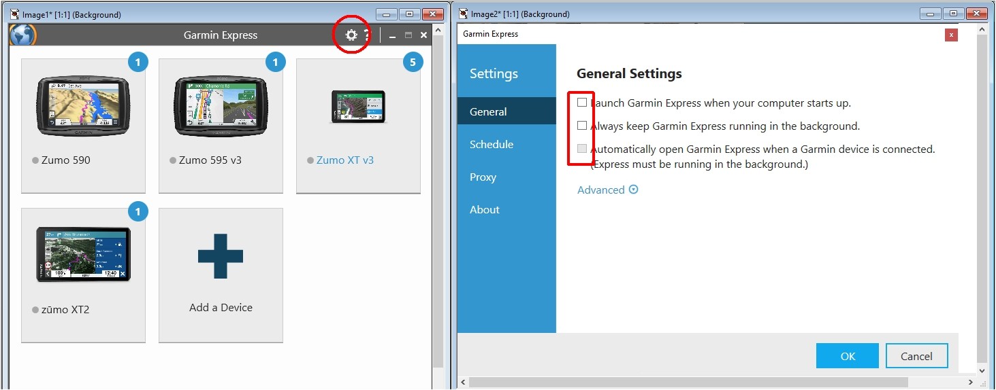Select the General settings tab
996x390 pixels.
(507, 111)
